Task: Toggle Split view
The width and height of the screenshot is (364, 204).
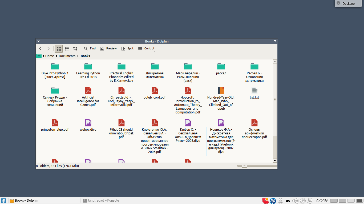Action: [127, 49]
